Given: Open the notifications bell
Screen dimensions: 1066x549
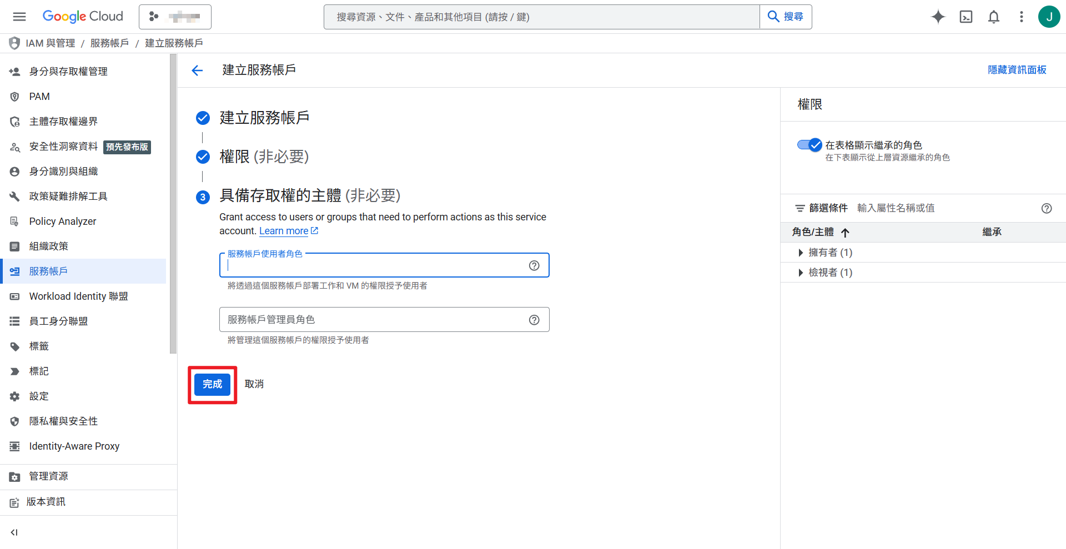Looking at the screenshot, I should click(994, 17).
